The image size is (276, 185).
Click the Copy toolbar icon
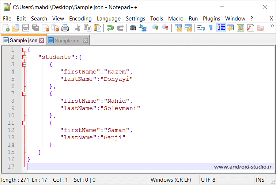pyautogui.click(x=87, y=28)
